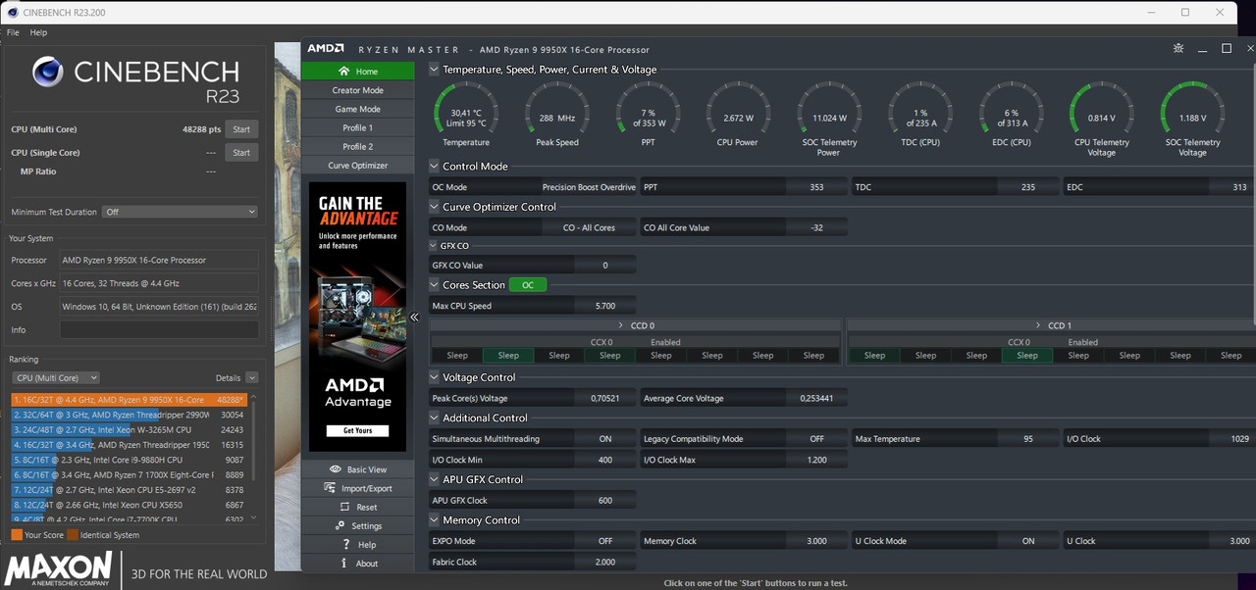This screenshot has height=590, width=1256.
Task: Collapse Curve Optimizer Control section
Action: (x=434, y=207)
